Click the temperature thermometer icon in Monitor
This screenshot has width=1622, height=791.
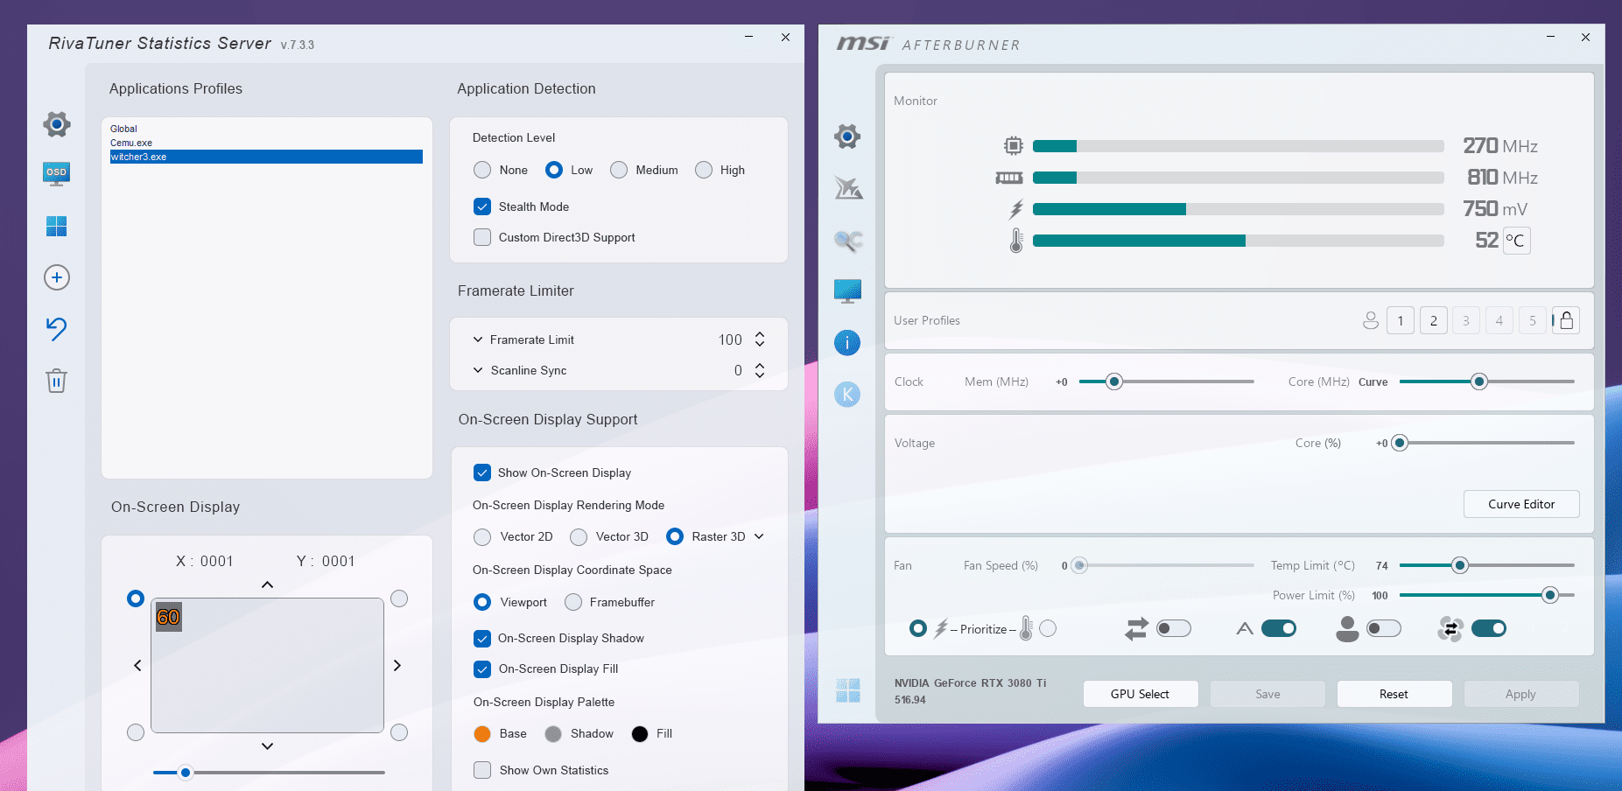click(x=1016, y=241)
